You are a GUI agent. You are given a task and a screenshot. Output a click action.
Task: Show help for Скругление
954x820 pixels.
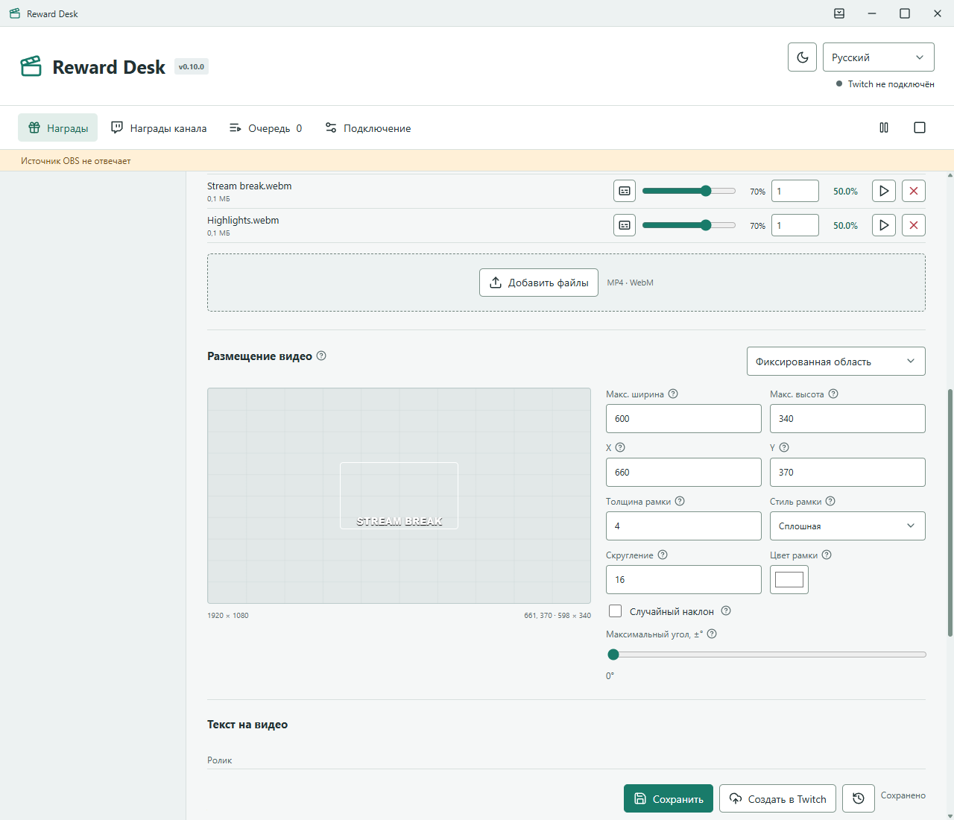[663, 555]
